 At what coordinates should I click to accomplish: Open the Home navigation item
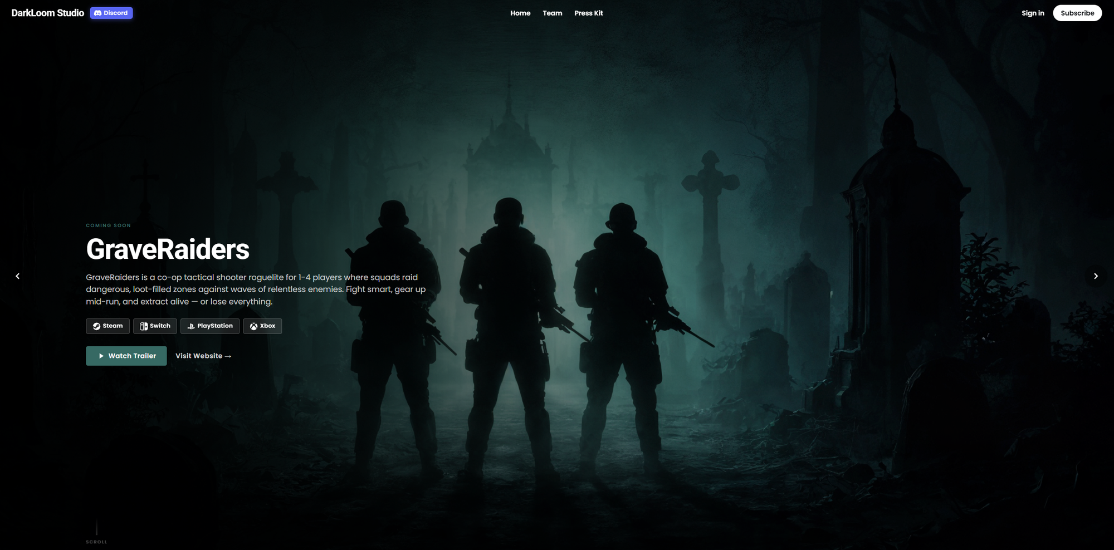pyautogui.click(x=520, y=13)
